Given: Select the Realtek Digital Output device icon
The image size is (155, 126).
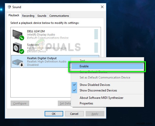Looking at the screenshot, I should tap(18, 62).
